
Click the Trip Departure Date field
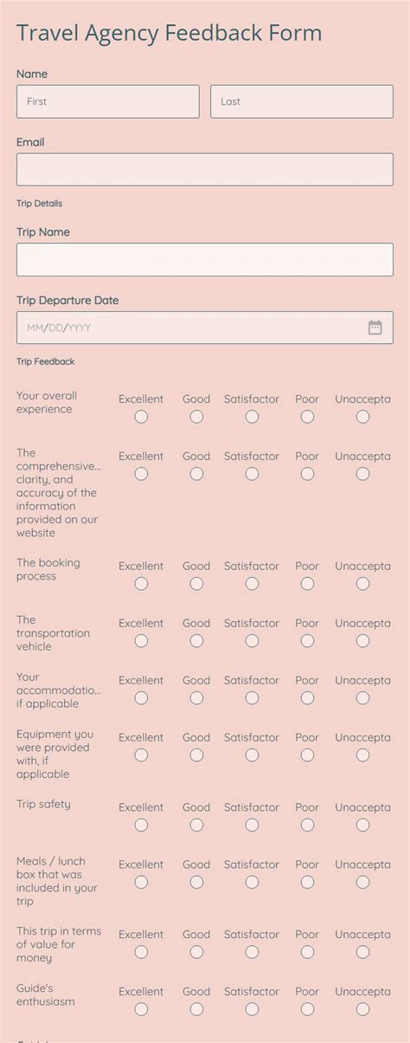(x=205, y=327)
